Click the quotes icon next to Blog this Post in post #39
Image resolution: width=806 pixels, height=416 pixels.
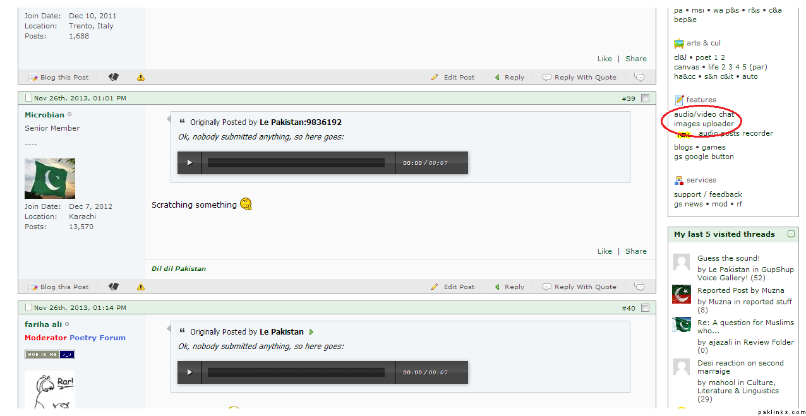pos(114,287)
